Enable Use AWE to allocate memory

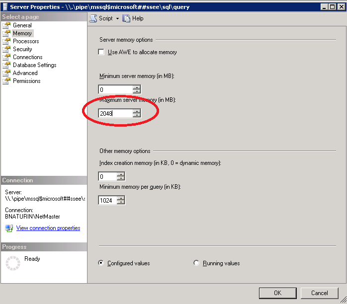coord(101,52)
